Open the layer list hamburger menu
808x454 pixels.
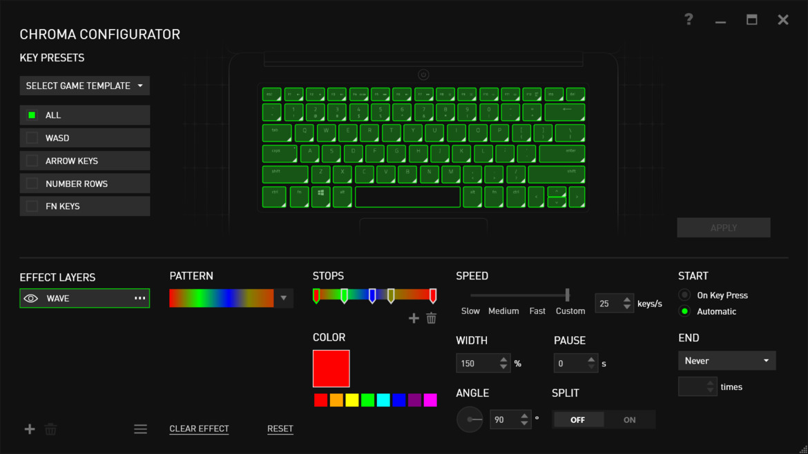tap(140, 429)
